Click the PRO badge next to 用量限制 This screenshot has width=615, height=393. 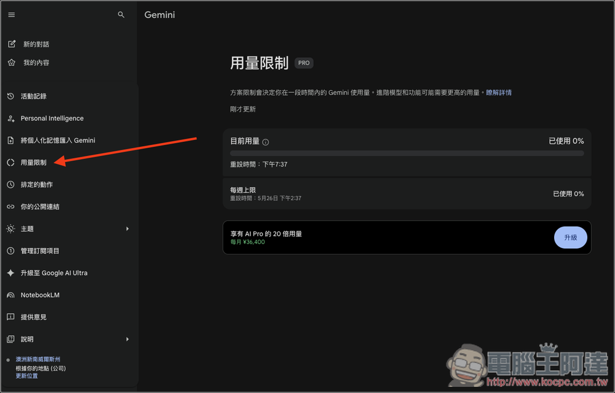[304, 63]
